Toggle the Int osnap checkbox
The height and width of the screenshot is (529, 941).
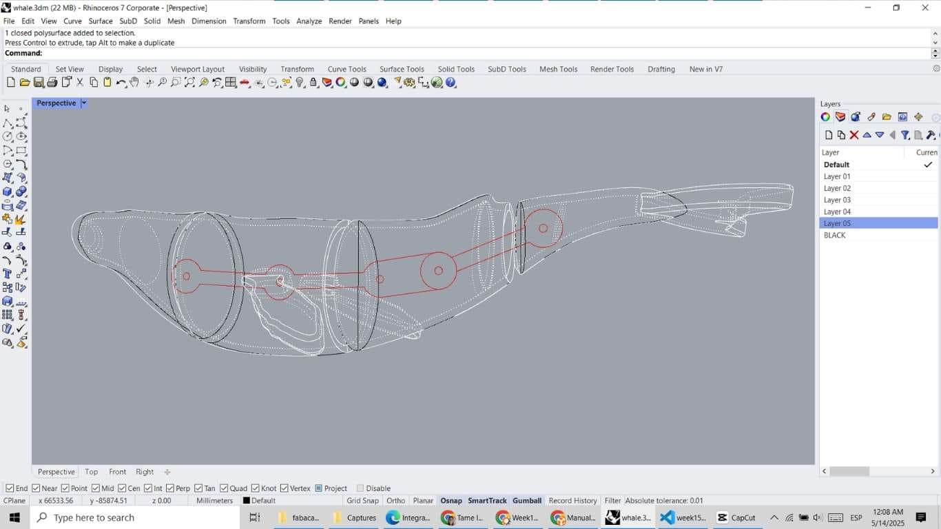coord(148,488)
